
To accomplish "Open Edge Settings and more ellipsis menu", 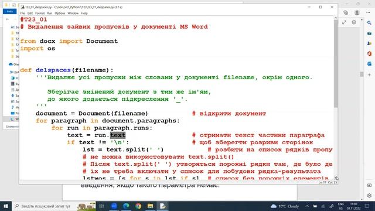I will pos(368,12).
